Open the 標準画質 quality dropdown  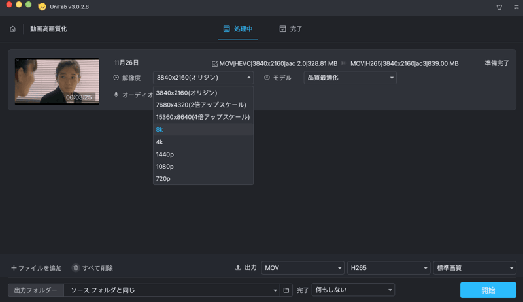click(475, 267)
